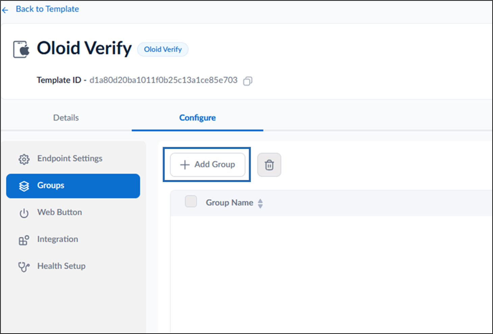Viewport: 493px width, 334px height.
Task: Select Groups in the sidebar
Action: click(x=73, y=186)
